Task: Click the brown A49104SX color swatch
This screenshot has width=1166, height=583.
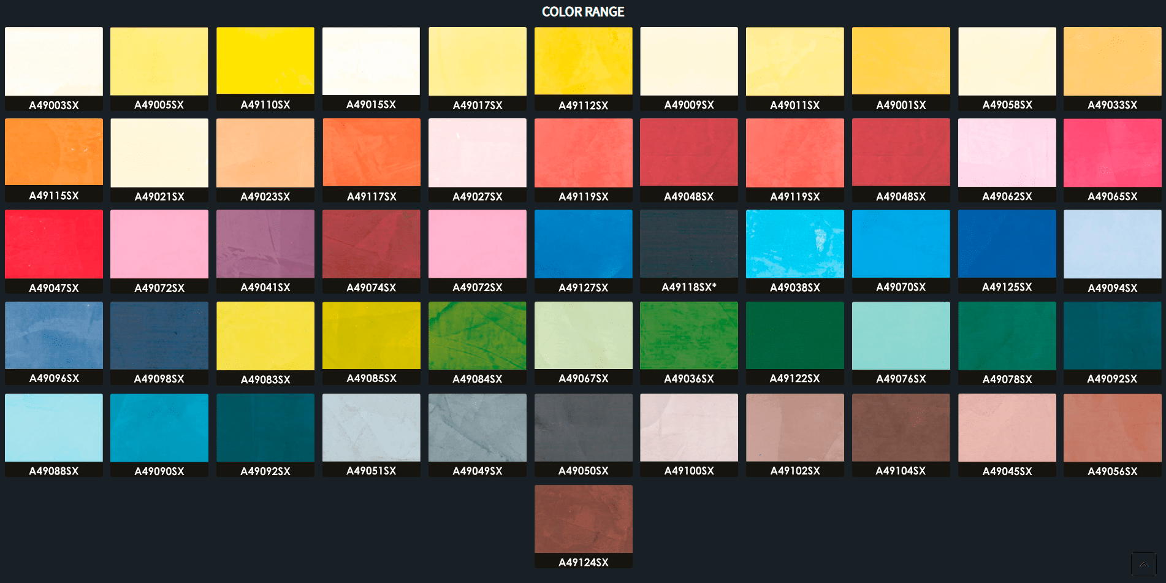Action: (x=901, y=427)
